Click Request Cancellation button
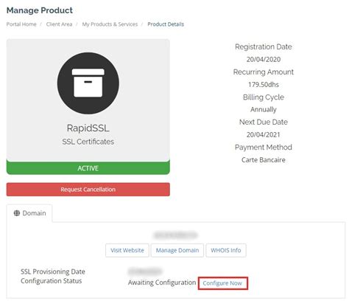This screenshot has width=349, height=304. [x=88, y=190]
